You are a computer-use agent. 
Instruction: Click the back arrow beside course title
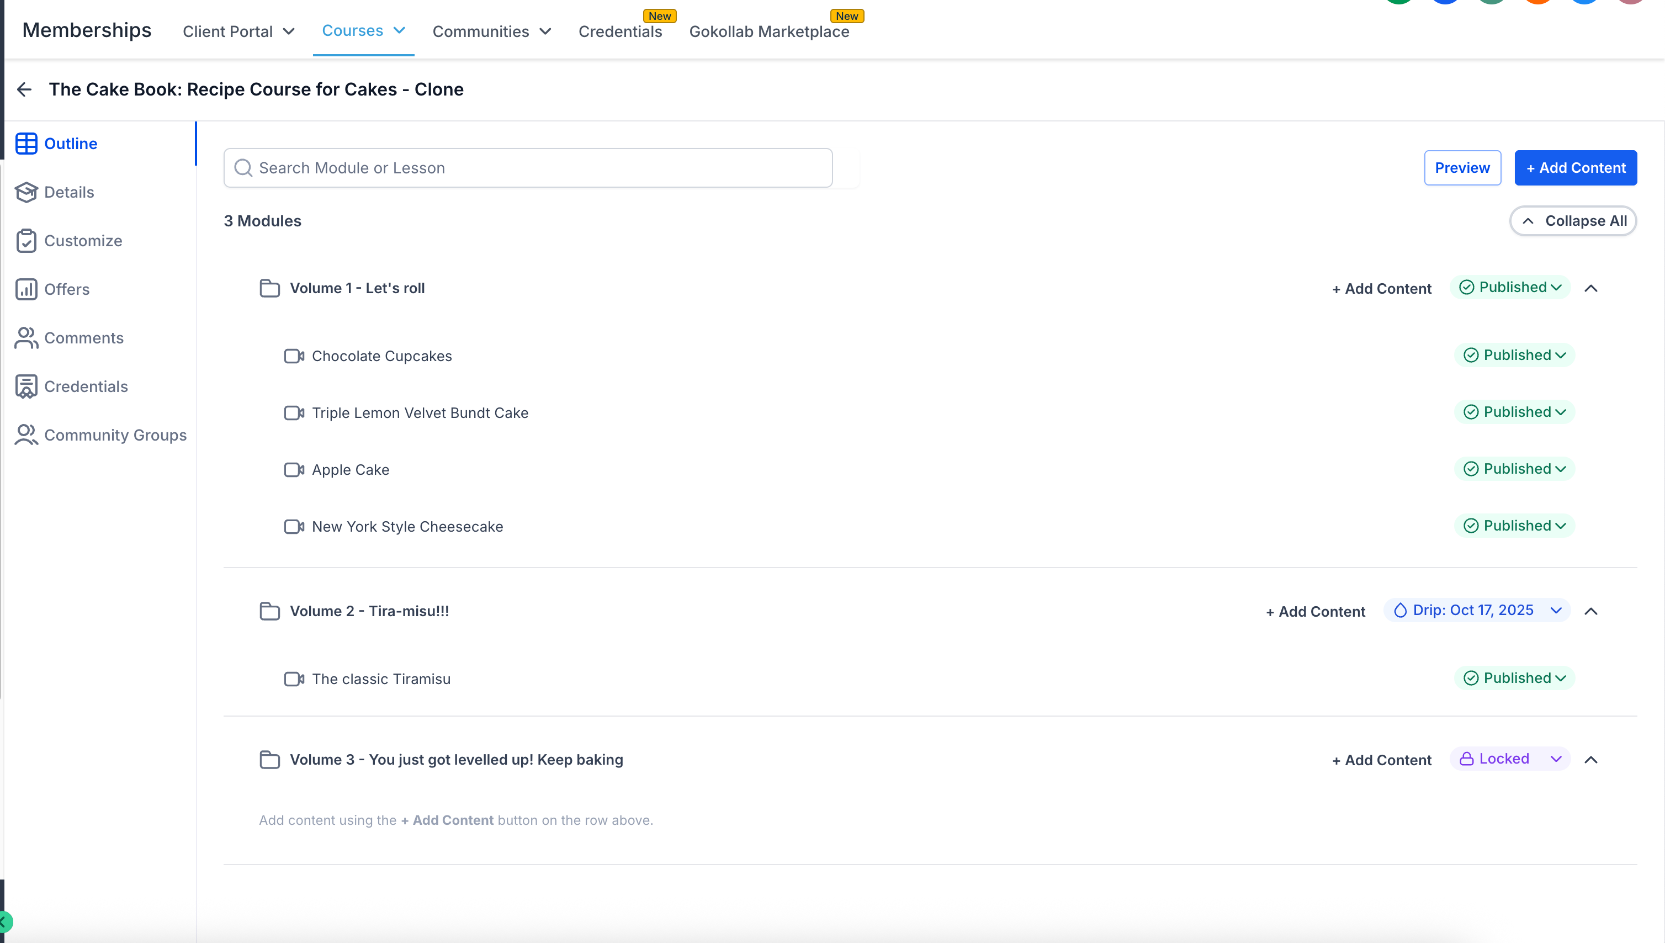click(x=24, y=89)
